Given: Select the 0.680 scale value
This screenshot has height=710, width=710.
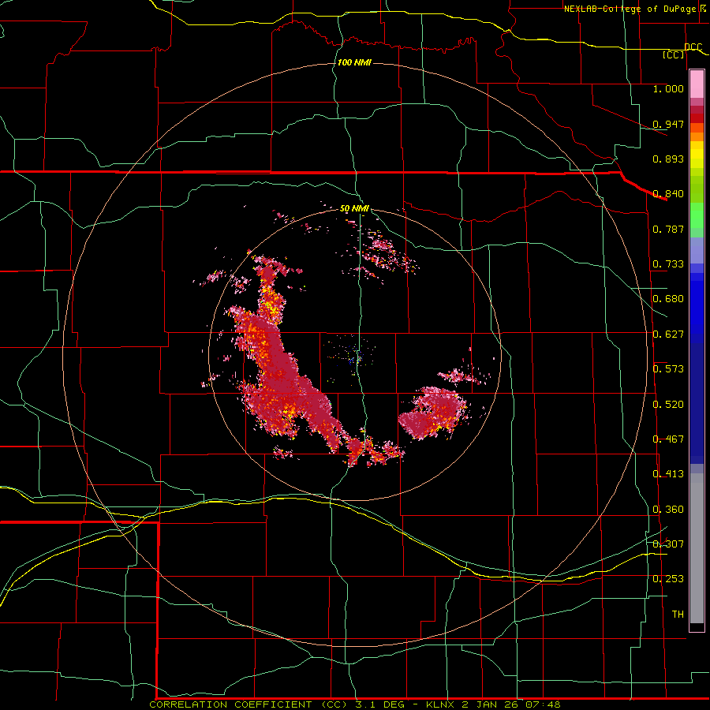Looking at the screenshot, I should tap(668, 299).
